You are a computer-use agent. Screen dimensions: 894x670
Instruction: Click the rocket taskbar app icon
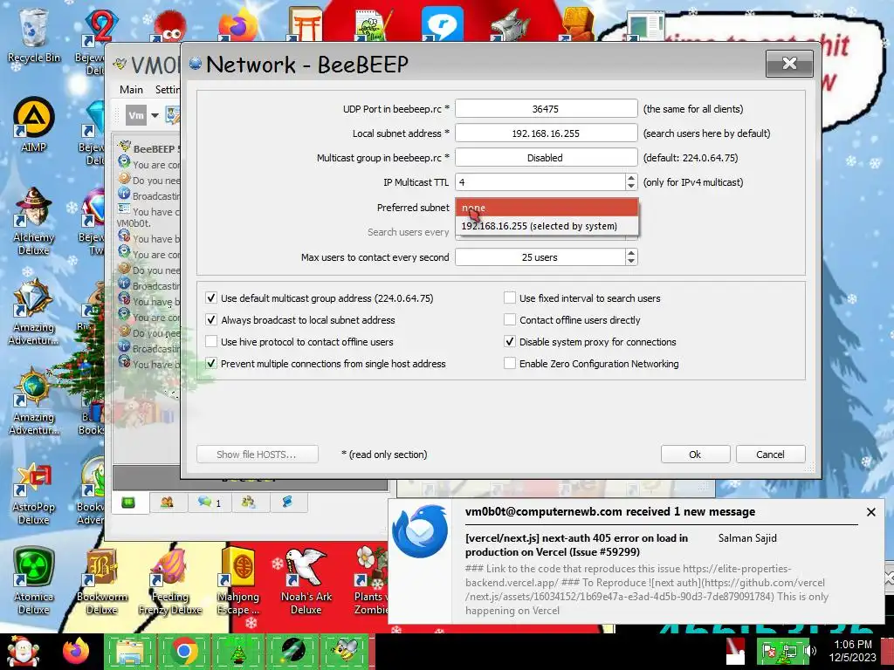tap(292, 652)
